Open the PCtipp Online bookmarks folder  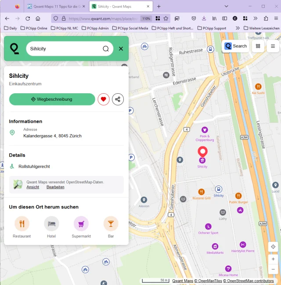(34, 28)
